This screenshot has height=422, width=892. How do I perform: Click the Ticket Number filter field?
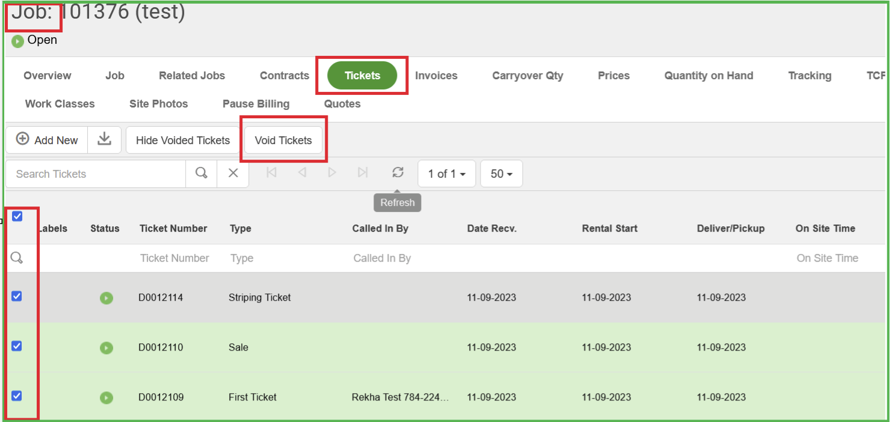(174, 258)
